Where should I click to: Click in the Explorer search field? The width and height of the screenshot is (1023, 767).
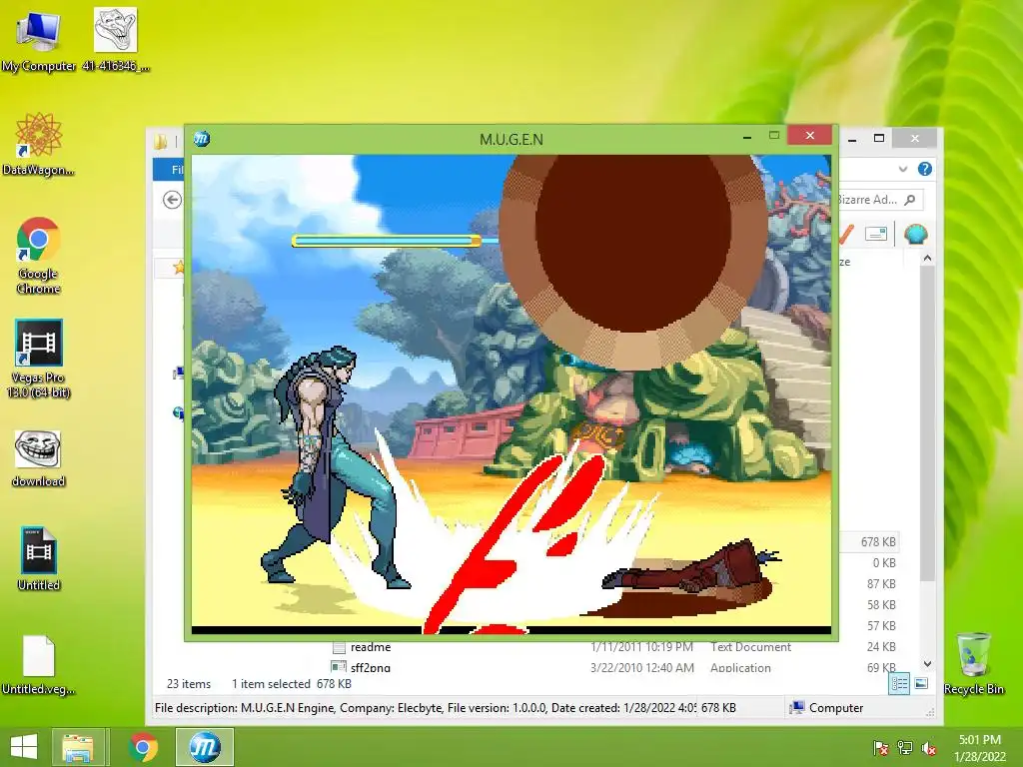tap(879, 200)
